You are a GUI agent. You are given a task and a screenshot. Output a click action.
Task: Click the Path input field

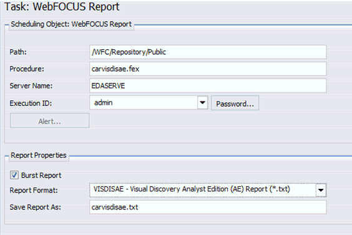click(208, 52)
